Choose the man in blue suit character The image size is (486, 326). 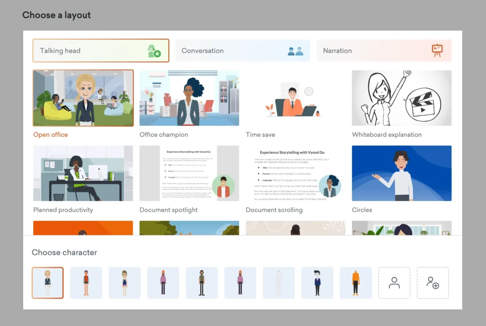[x=317, y=283]
